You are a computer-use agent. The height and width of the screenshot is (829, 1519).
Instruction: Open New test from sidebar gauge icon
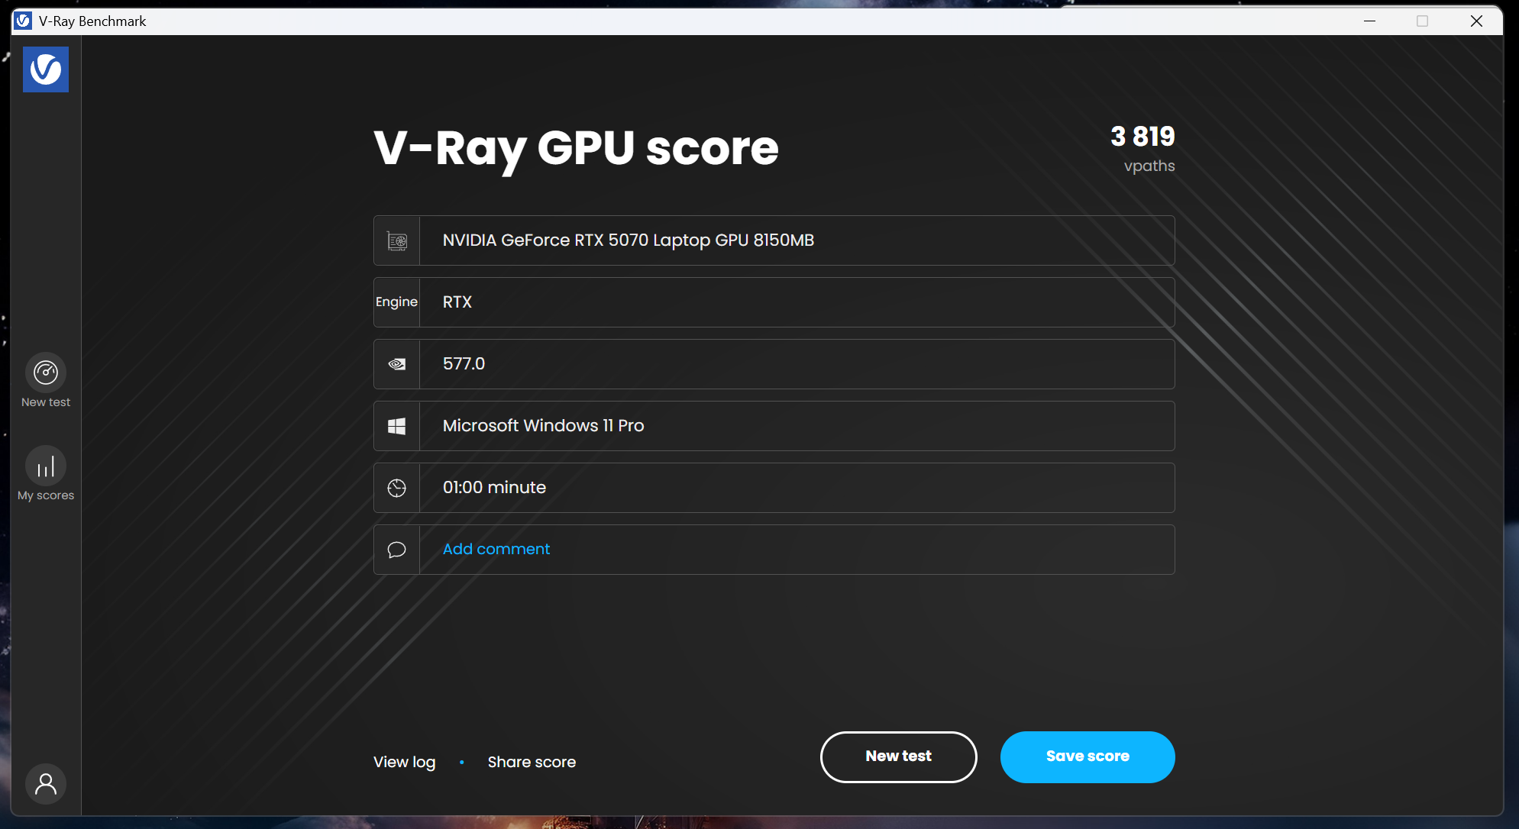pyautogui.click(x=46, y=373)
